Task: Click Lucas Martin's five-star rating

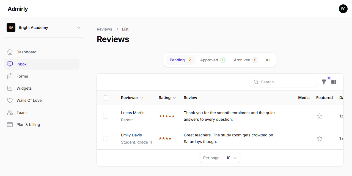Action: pyautogui.click(x=167, y=116)
